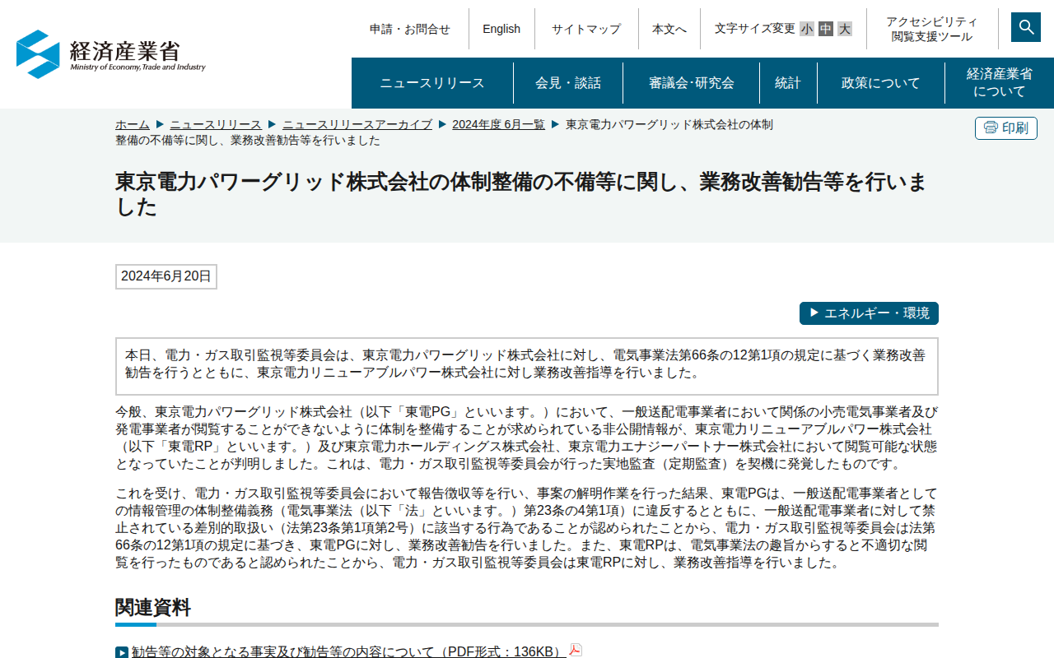Open the 審議会・研究会 menu
This screenshot has height=658, width=1054.
click(692, 83)
